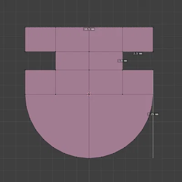Click the 1.5 mm measurement label

click(122, 61)
